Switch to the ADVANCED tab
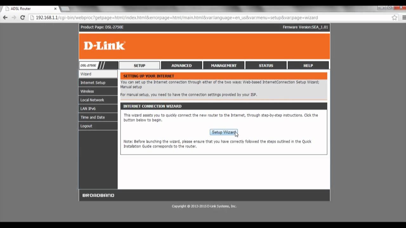Image resolution: width=406 pixels, height=228 pixels. click(181, 66)
